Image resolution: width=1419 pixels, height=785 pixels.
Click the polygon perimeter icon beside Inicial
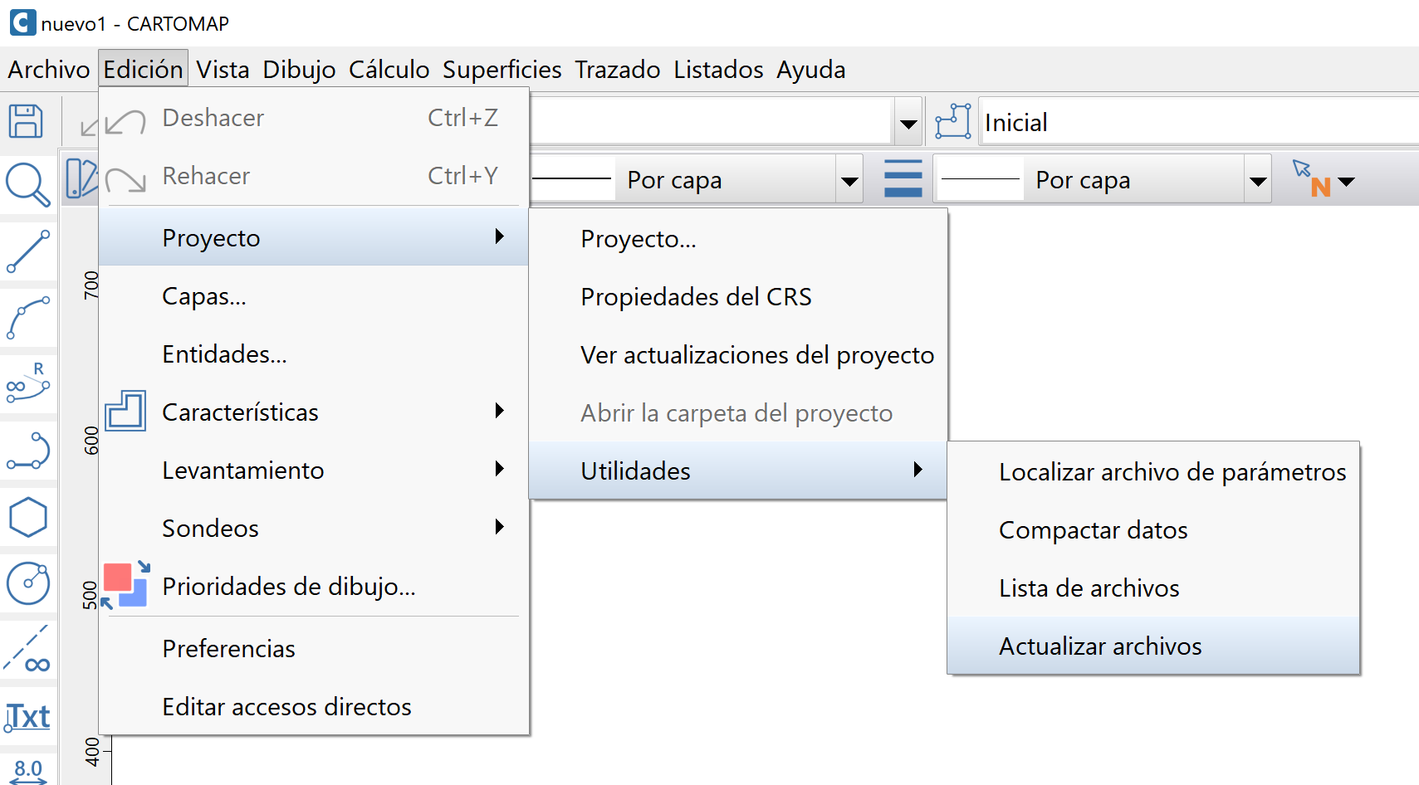[x=953, y=120]
